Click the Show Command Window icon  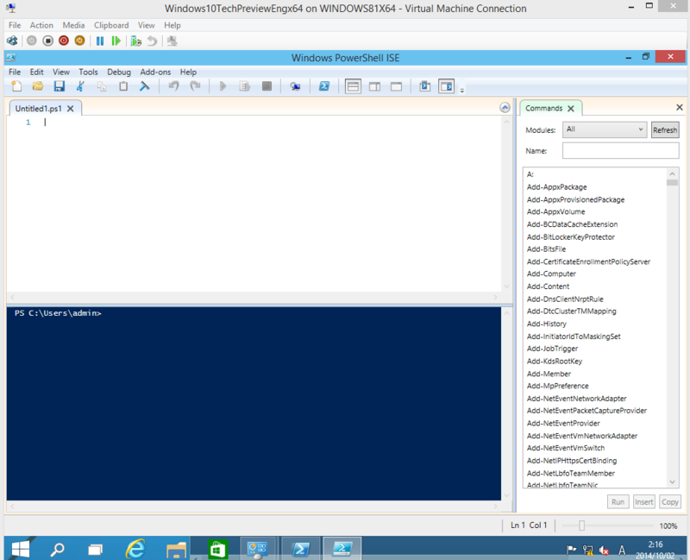[425, 86]
